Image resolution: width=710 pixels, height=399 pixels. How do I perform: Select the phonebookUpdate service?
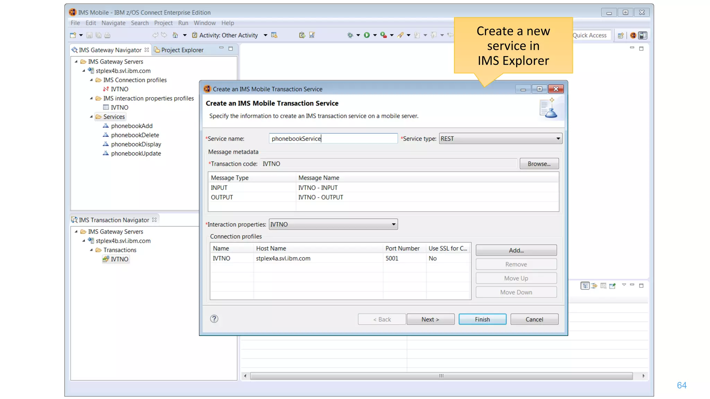[136, 153]
